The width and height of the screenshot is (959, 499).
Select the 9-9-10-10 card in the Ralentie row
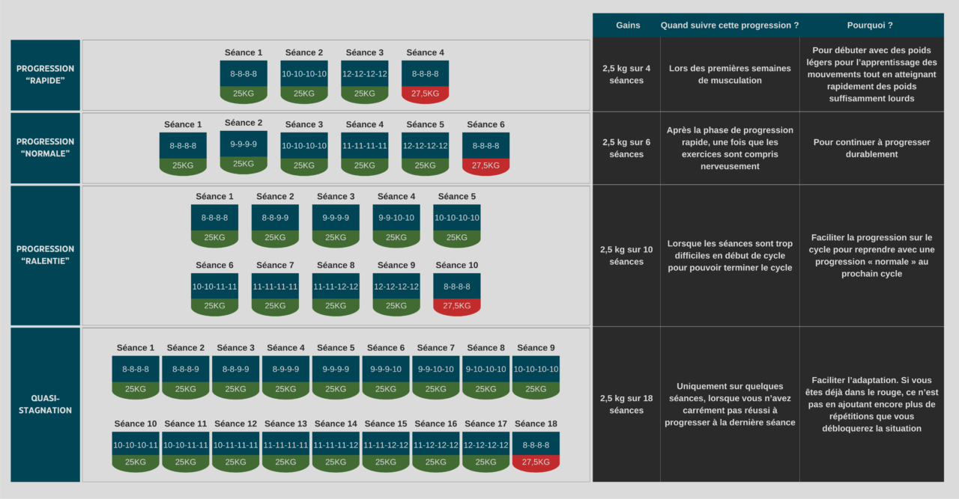click(396, 218)
